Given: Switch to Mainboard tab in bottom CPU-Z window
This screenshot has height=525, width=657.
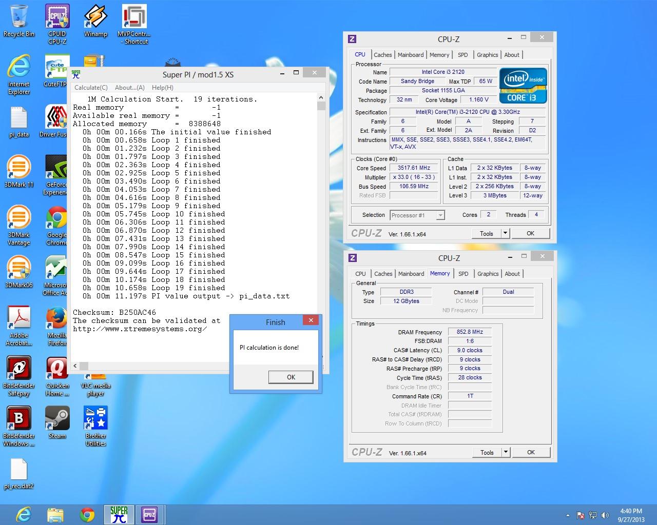Looking at the screenshot, I should (x=411, y=274).
